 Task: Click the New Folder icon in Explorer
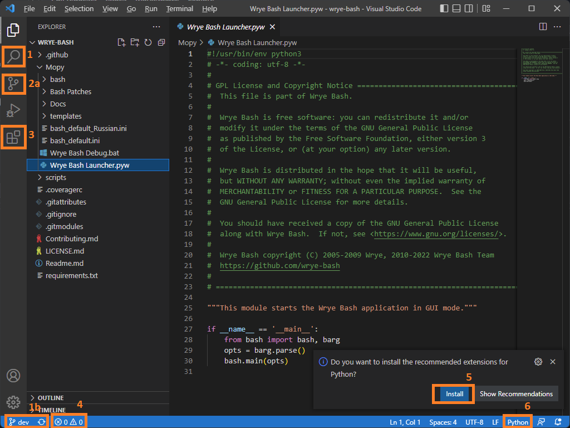tap(135, 42)
